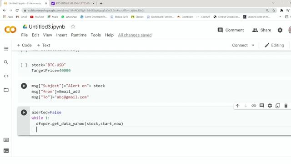Screen dimensions: 291x164
Task: Open the terminal icon in sidebar
Action: (x=6, y=151)
